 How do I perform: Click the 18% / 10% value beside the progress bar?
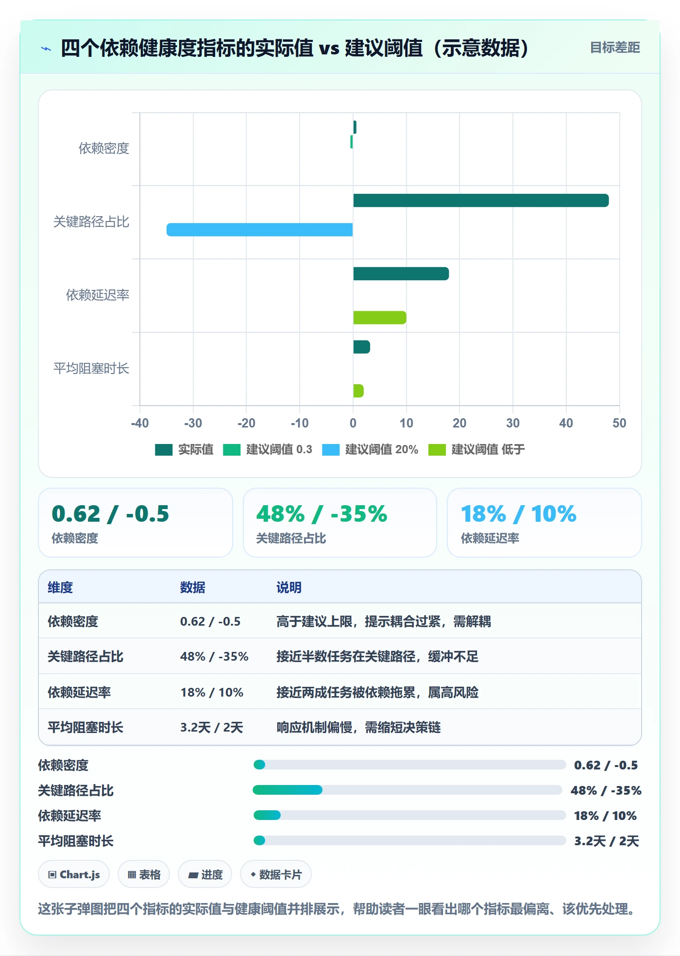[605, 816]
